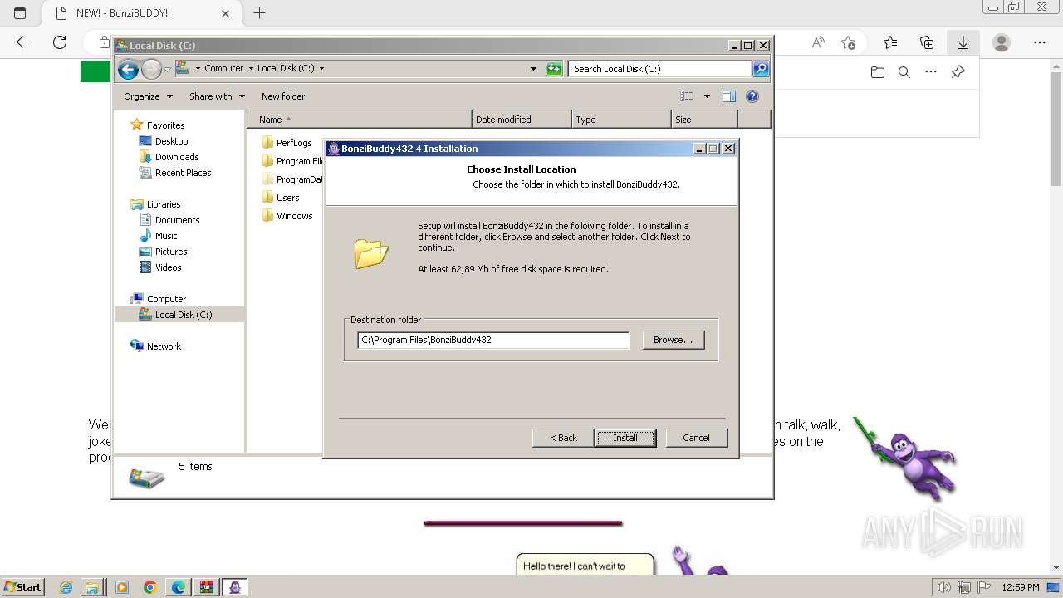This screenshot has width=1063, height=598.
Task: Select Desktop under Favorites
Action: tap(164, 141)
